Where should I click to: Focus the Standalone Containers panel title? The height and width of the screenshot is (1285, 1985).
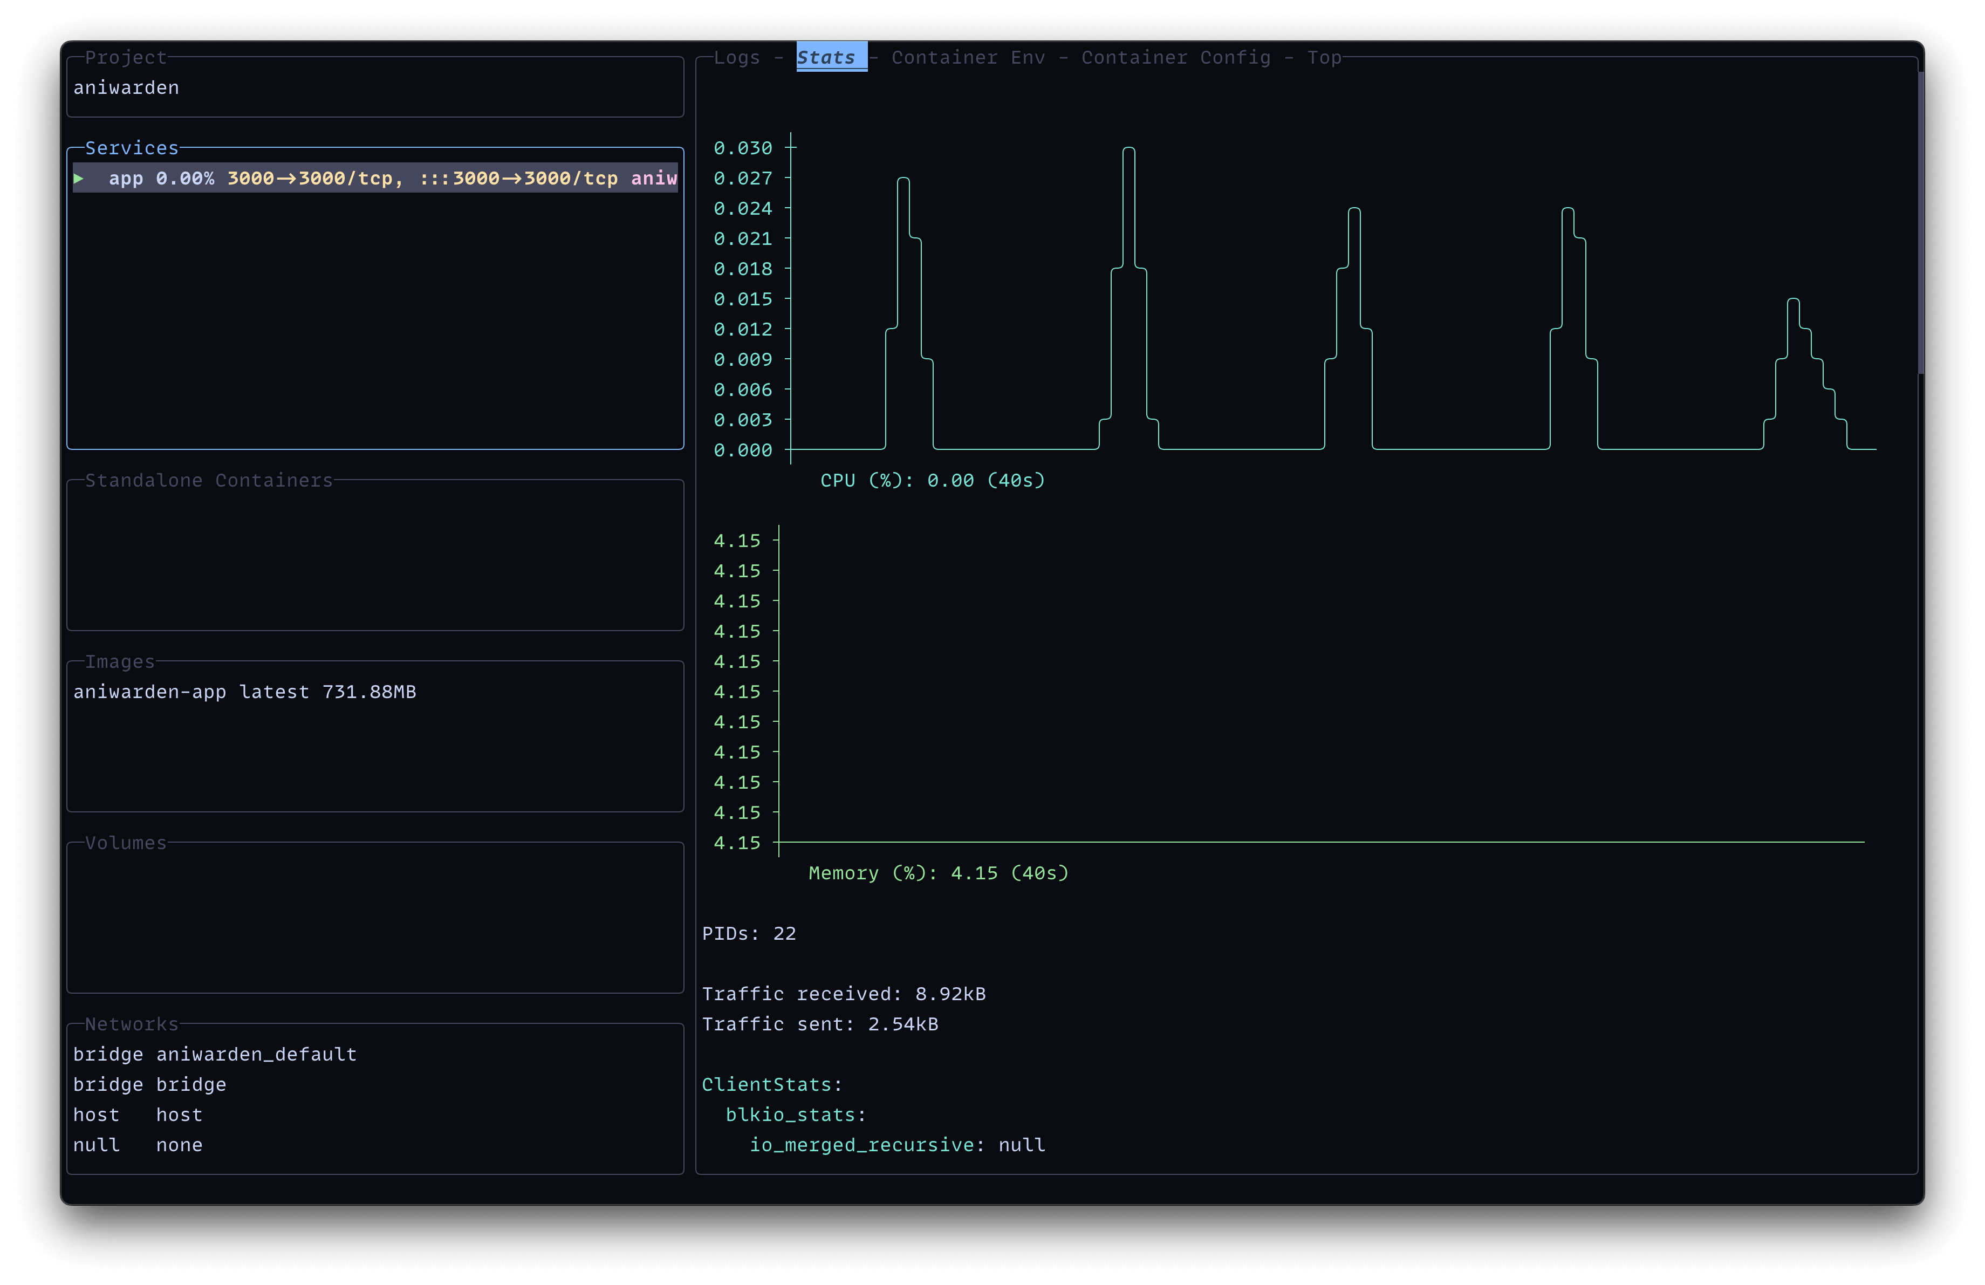209,480
